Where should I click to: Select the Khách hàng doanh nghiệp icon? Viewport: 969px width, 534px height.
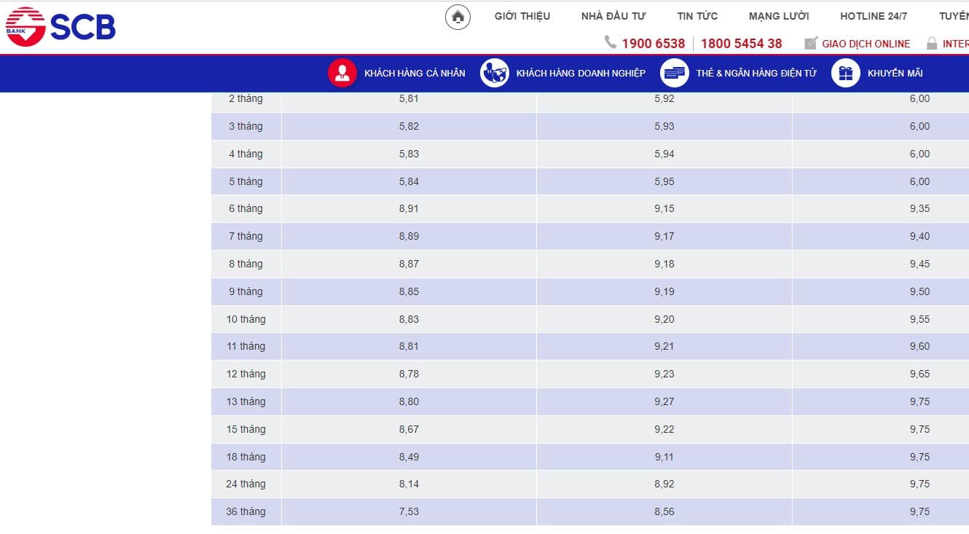[x=494, y=73]
